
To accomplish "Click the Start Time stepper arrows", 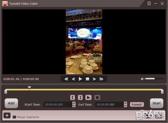I will pyautogui.click(x=74, y=105).
